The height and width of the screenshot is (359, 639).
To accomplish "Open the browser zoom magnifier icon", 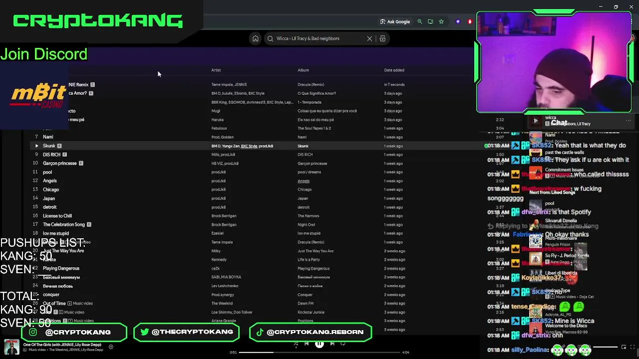I will click(420, 21).
